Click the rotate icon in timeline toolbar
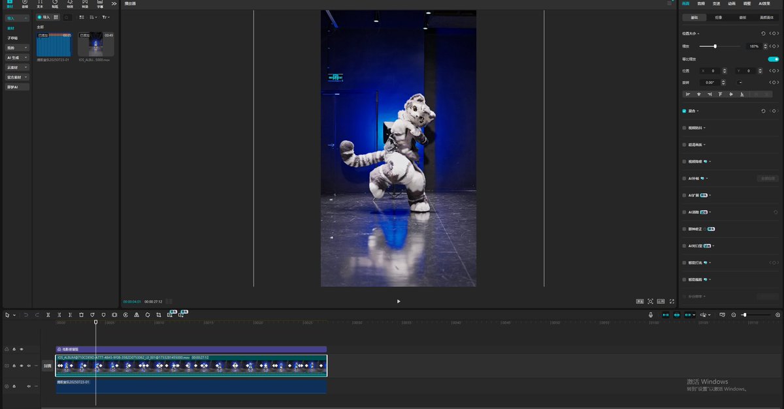This screenshot has height=409, width=784. point(148,315)
